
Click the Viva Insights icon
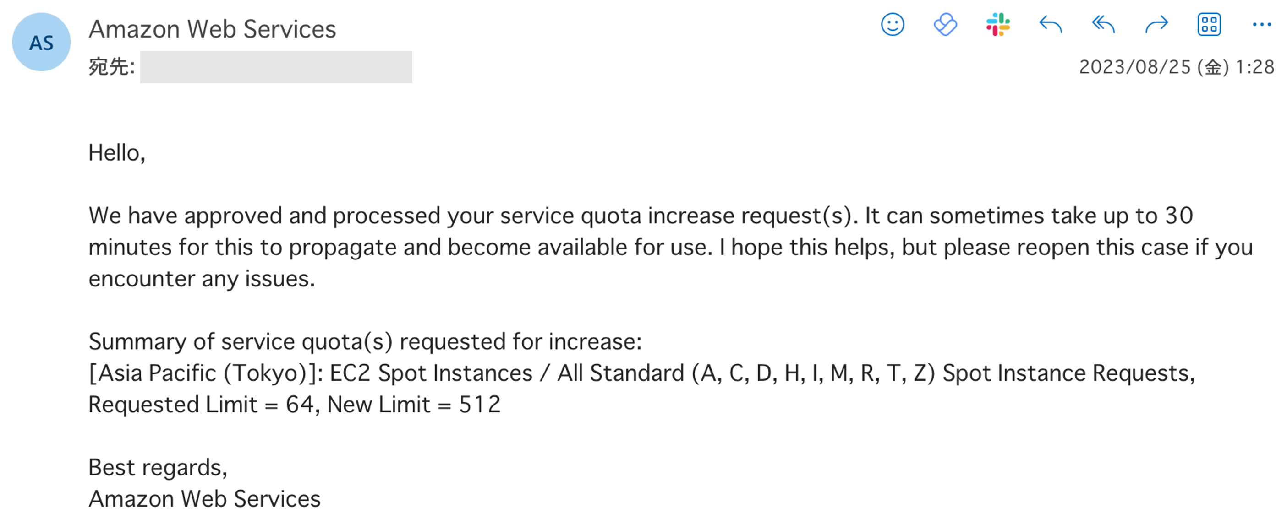[x=945, y=24]
